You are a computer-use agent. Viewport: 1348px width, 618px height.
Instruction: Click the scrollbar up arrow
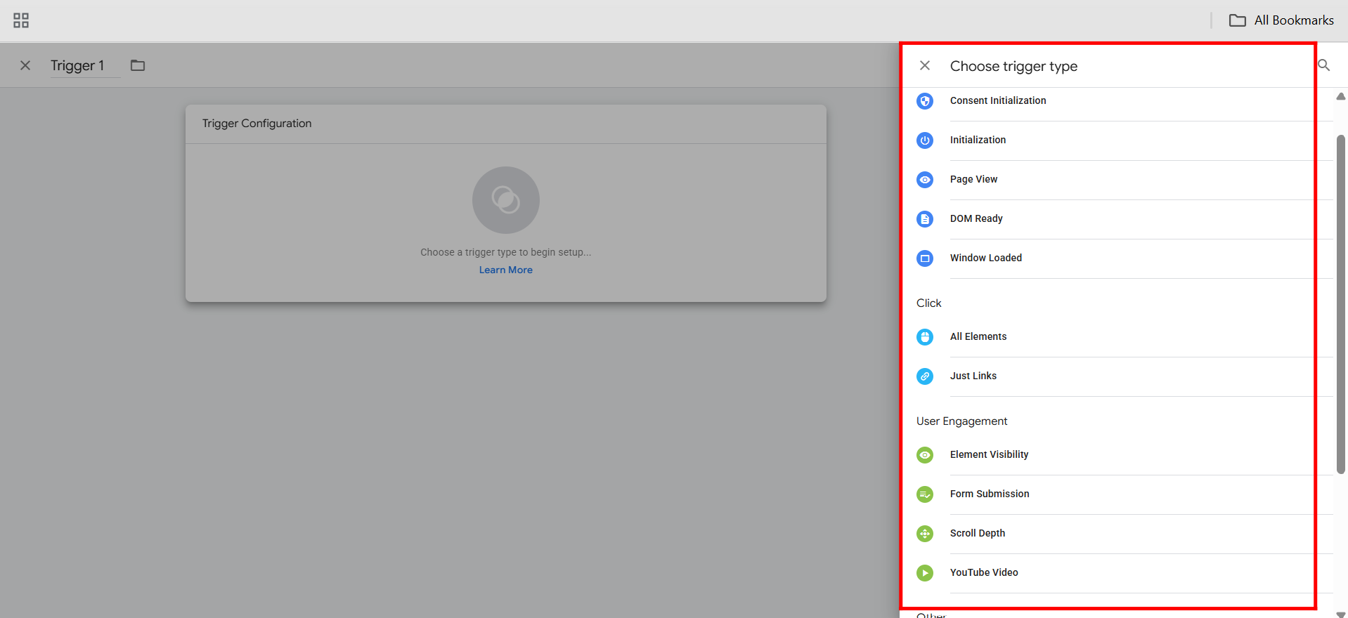pyautogui.click(x=1341, y=97)
